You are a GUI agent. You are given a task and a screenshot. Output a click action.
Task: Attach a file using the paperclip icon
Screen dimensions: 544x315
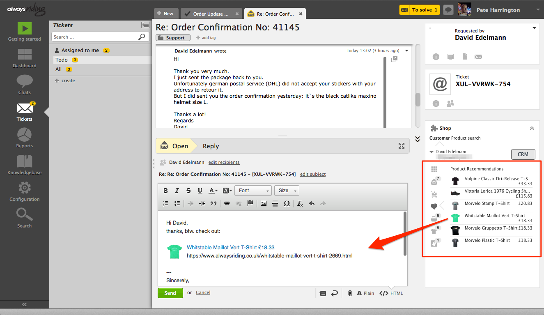coord(350,293)
